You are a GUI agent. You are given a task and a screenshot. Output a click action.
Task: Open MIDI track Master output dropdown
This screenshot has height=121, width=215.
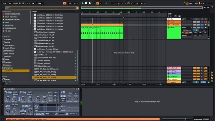(187, 35)
